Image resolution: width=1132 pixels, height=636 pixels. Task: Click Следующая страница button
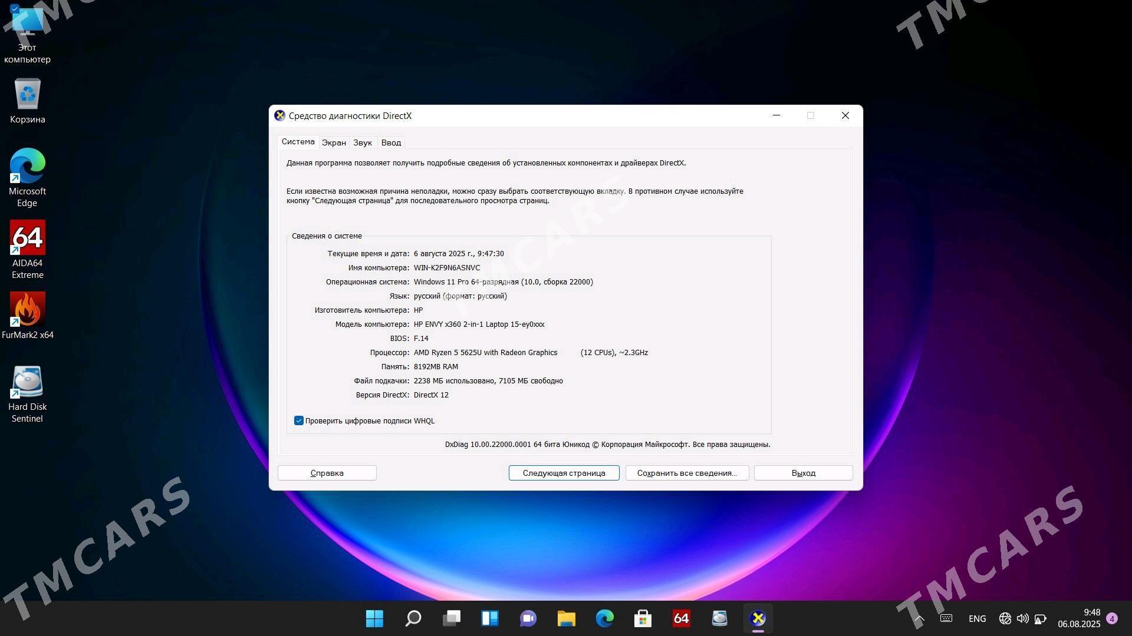click(564, 473)
